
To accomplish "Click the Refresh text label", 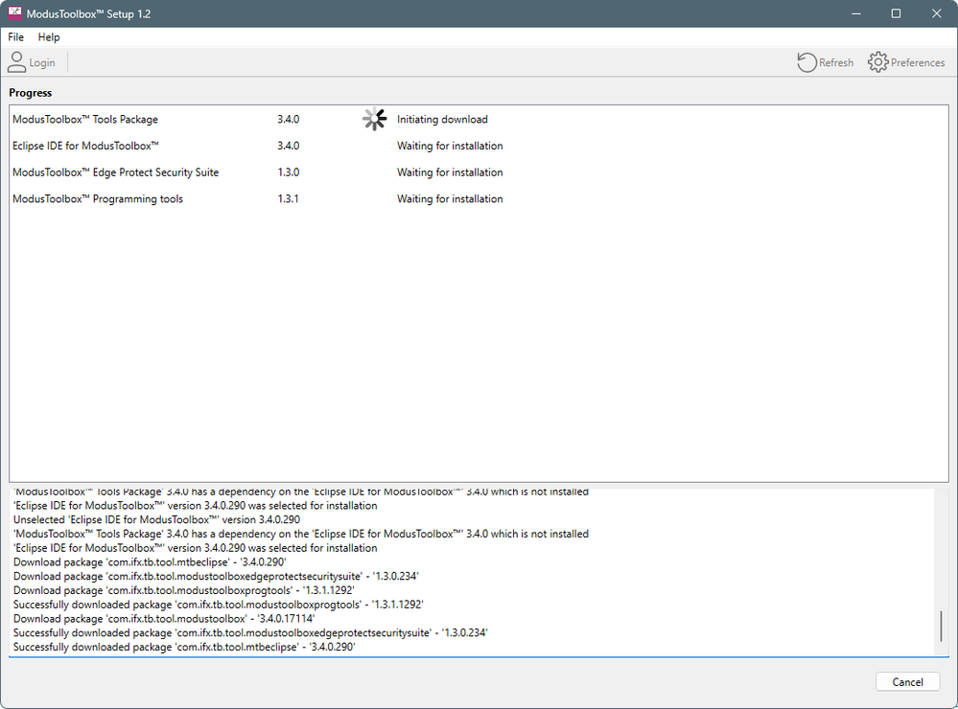I will click(836, 62).
